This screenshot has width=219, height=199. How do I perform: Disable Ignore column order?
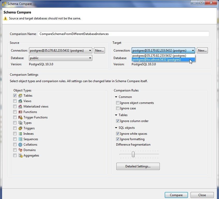coord(118,121)
